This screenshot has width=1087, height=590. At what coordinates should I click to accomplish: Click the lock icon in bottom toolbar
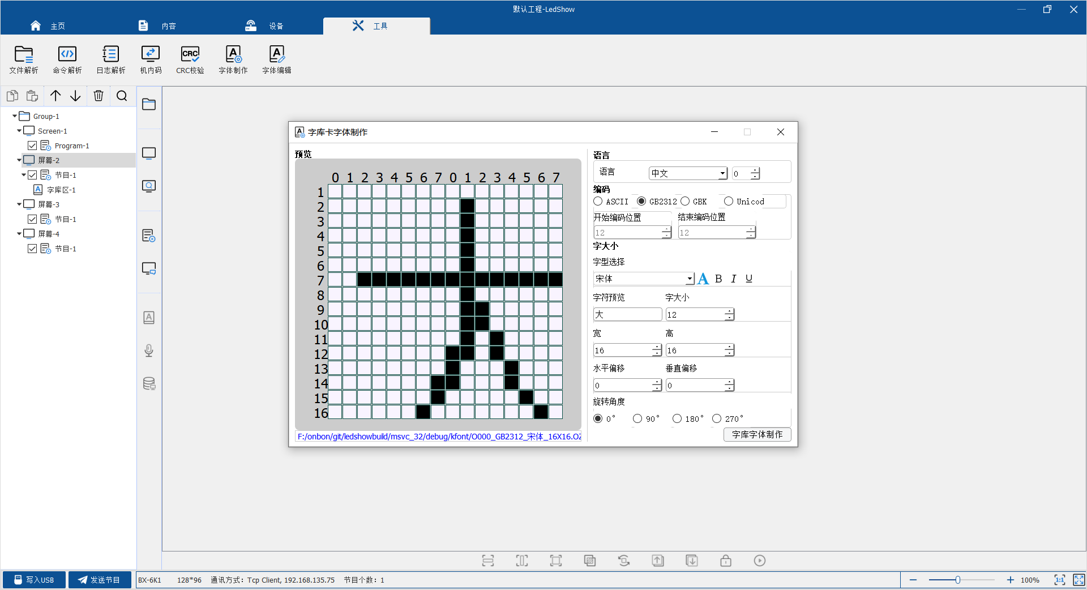click(726, 561)
